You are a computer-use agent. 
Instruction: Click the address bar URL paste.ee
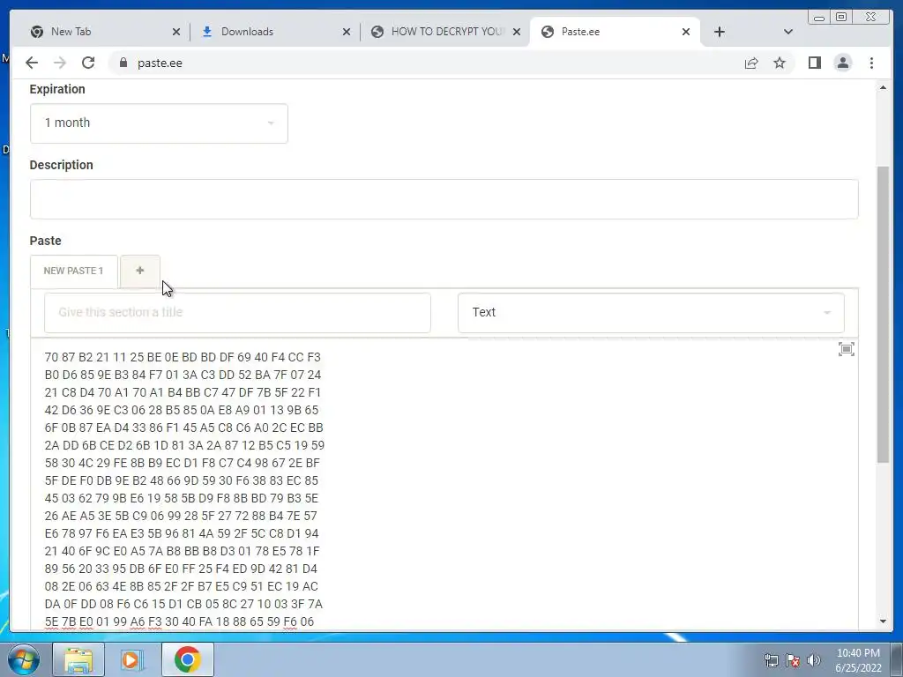(160, 63)
